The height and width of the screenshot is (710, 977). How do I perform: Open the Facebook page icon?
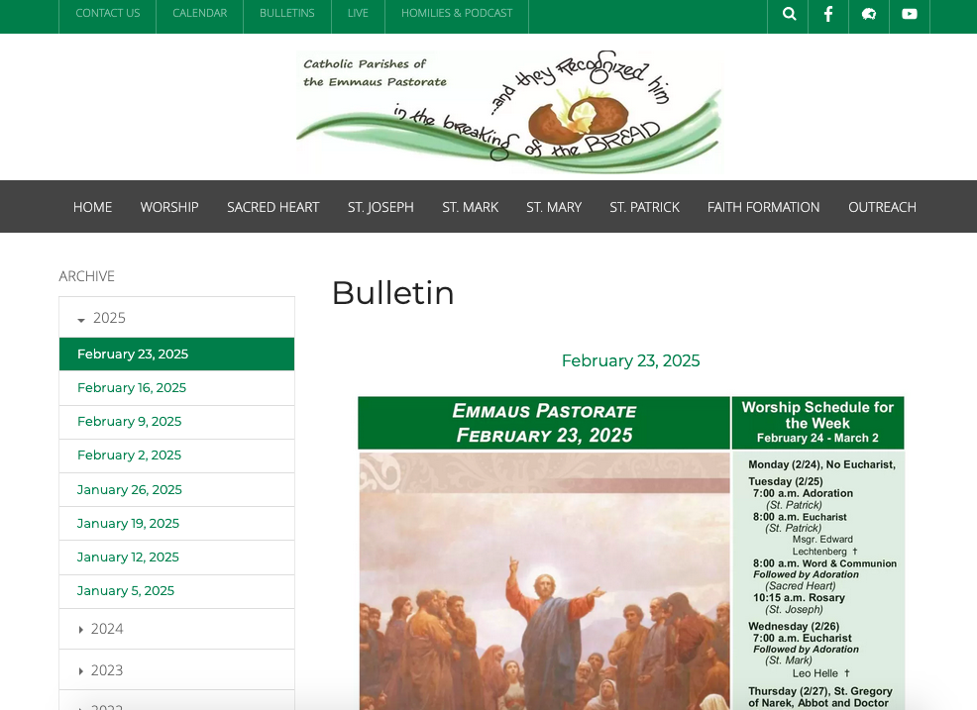coord(828,14)
